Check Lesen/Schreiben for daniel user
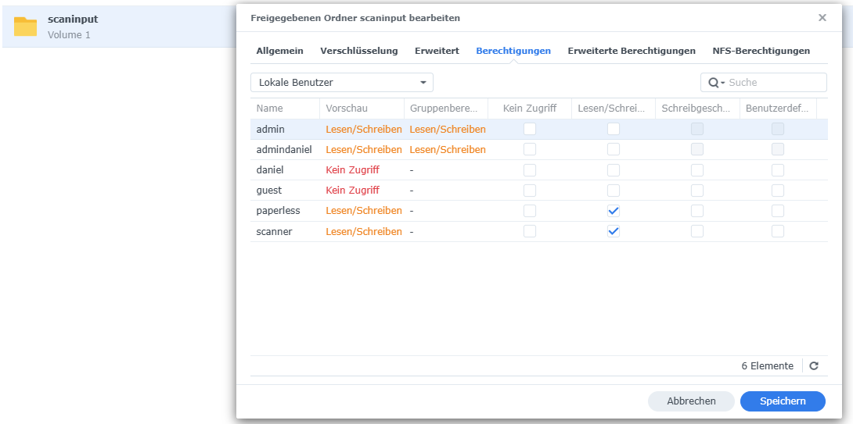 [614, 170]
